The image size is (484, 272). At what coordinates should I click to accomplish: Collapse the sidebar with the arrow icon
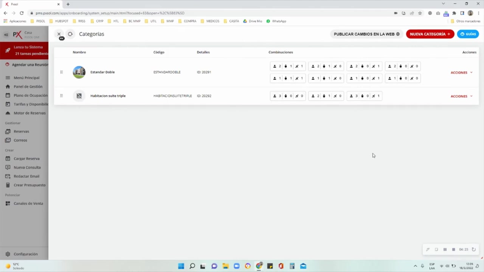(6, 35)
